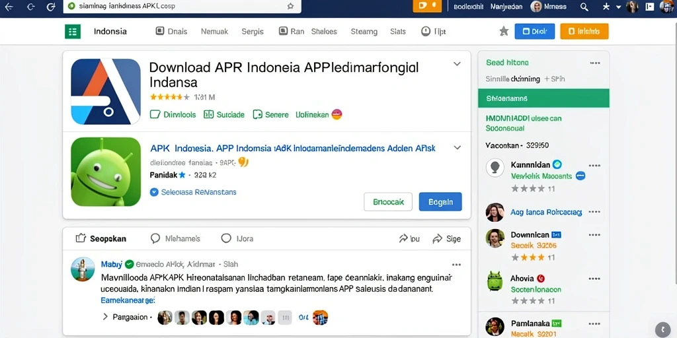The image size is (677, 338).
Task: Click the blue Bogain button
Action: 440,202
